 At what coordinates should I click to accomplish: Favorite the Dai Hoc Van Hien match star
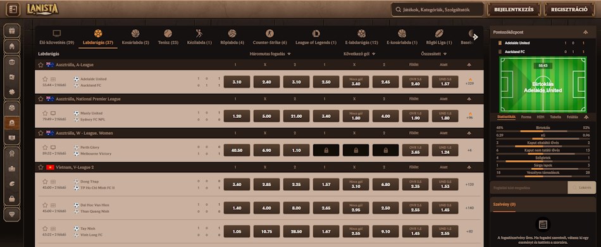click(x=45, y=205)
